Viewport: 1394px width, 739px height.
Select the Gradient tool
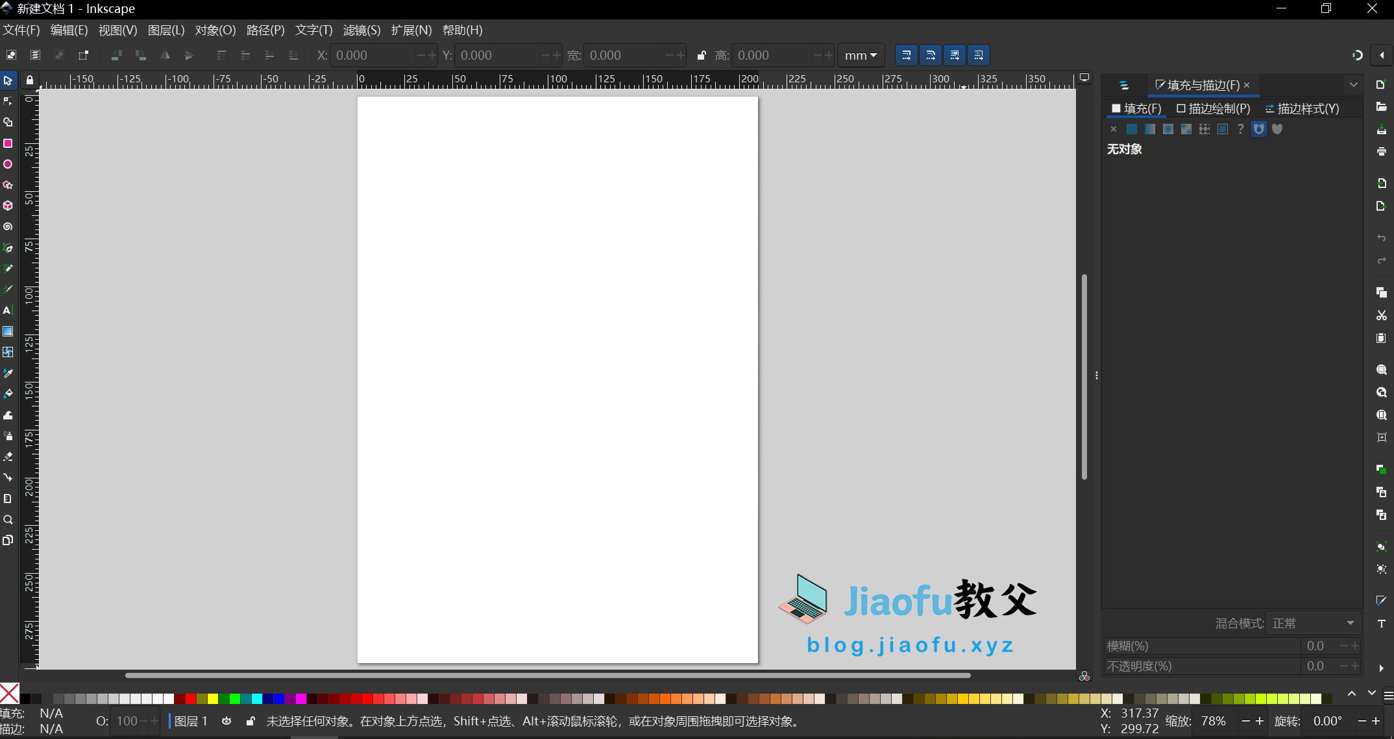click(x=8, y=331)
